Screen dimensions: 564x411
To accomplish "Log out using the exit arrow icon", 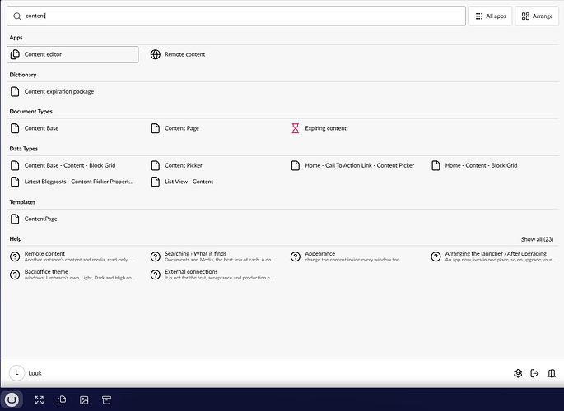I will (534, 373).
